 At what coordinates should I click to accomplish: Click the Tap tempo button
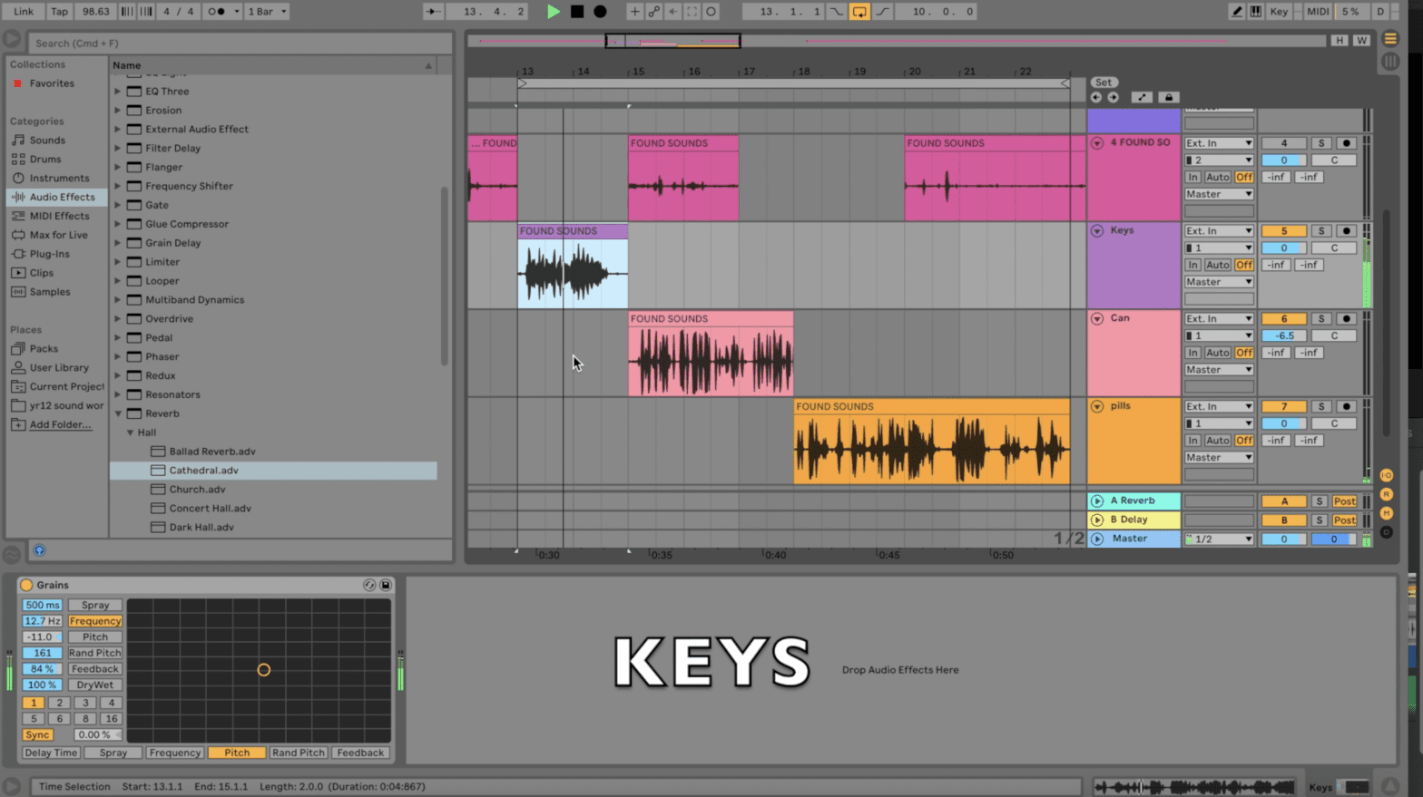(x=59, y=12)
